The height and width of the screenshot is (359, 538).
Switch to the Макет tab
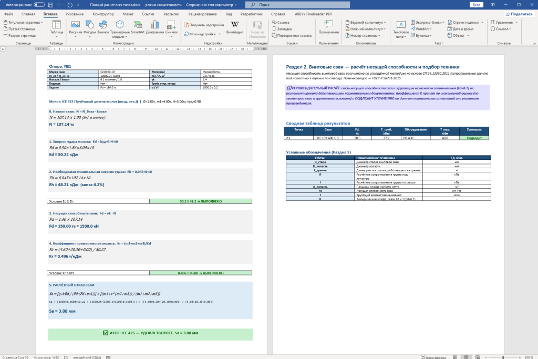128,14
